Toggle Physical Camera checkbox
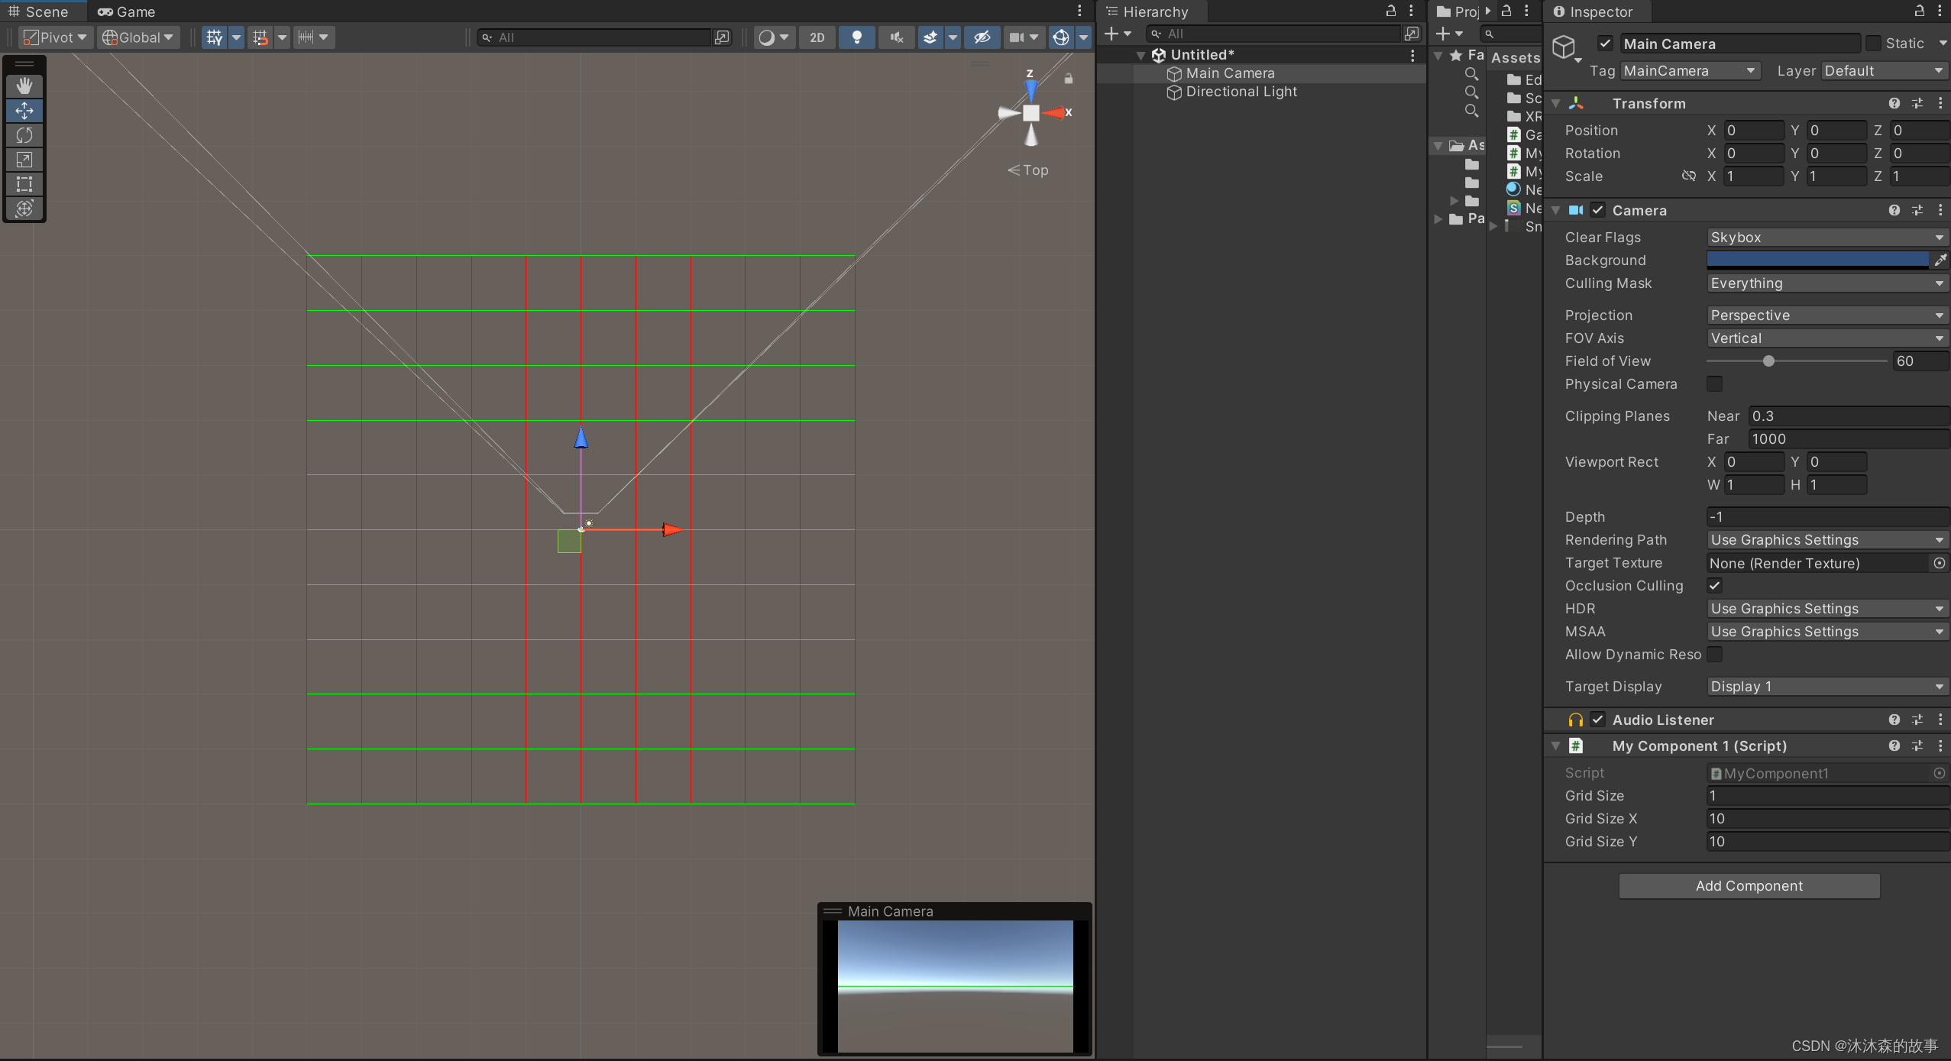 click(1716, 384)
